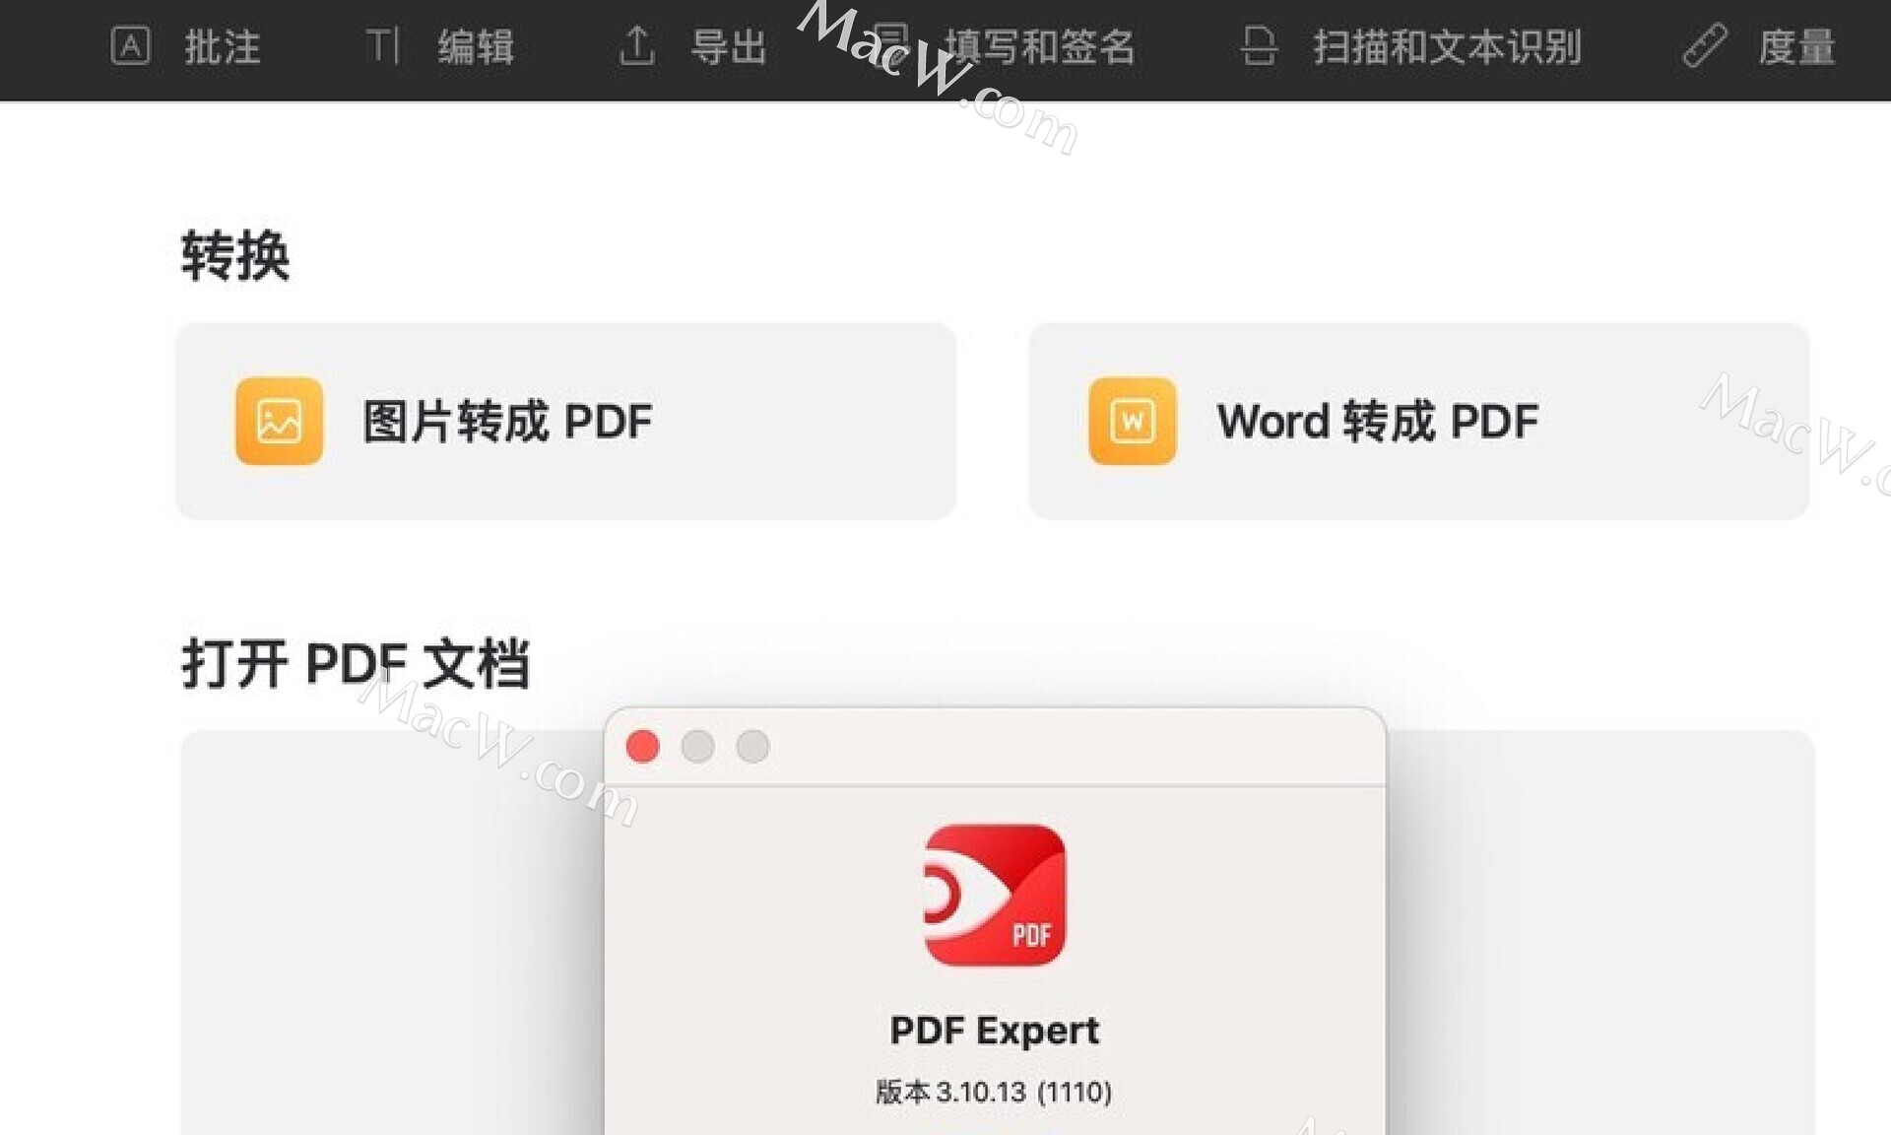Click the orange Word document icon
Viewport: 1891px width, 1135px height.
coord(1133,421)
